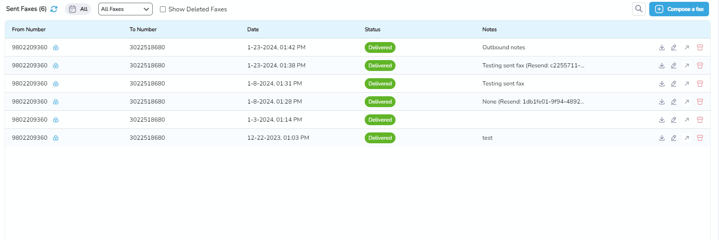The width and height of the screenshot is (719, 240).
Task: Click Delivered badge in 01:38 PM row
Action: pyautogui.click(x=380, y=66)
